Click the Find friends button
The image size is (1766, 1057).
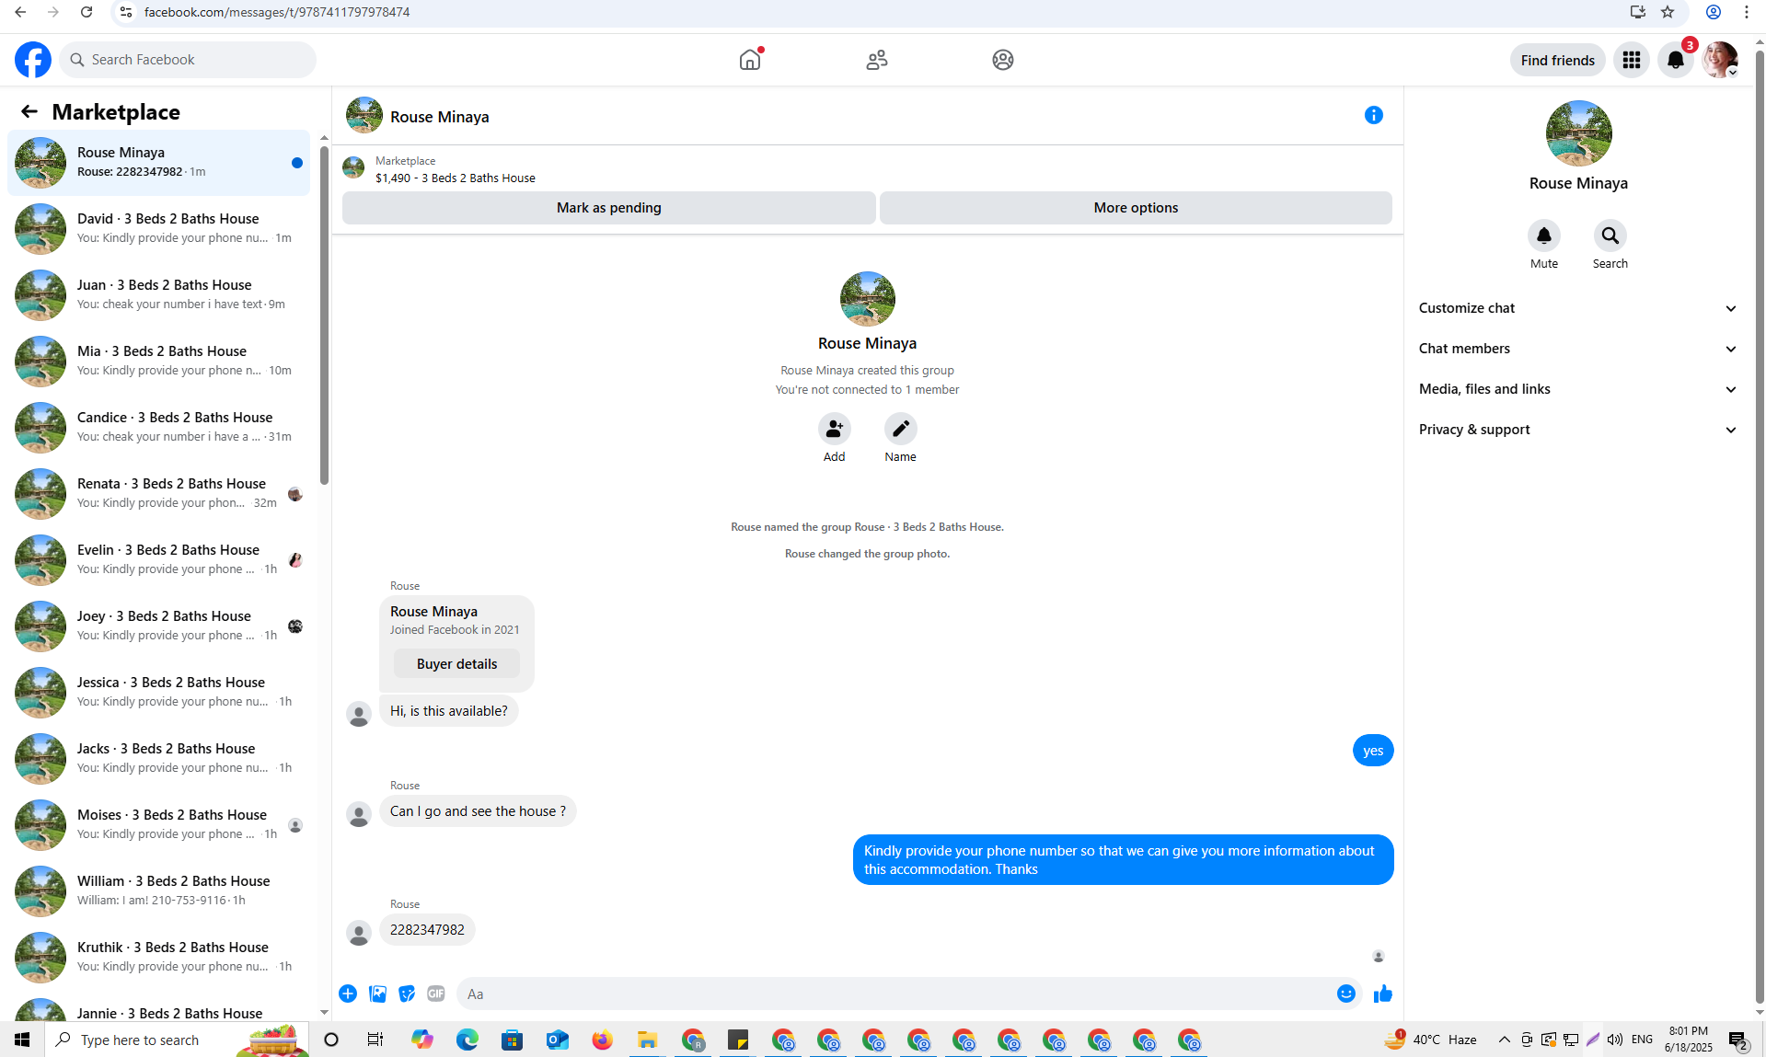pyautogui.click(x=1558, y=60)
